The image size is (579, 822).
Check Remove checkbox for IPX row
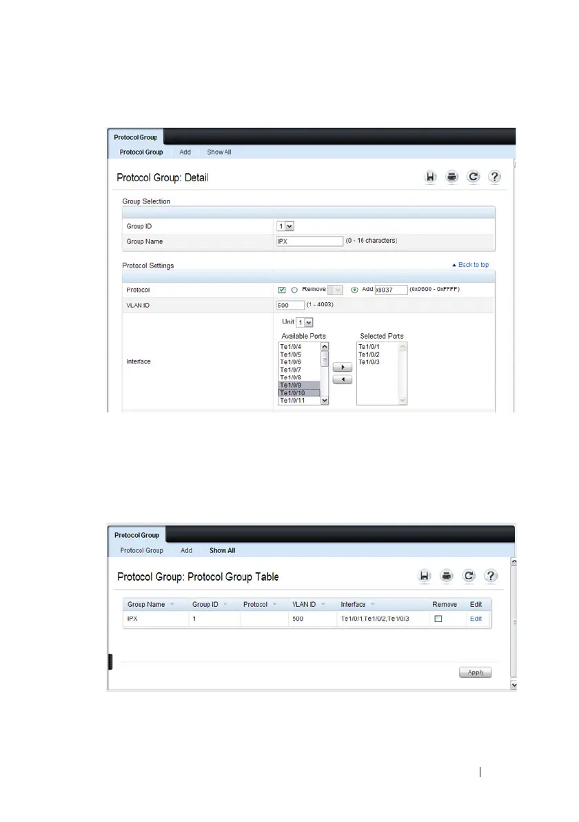[438, 619]
